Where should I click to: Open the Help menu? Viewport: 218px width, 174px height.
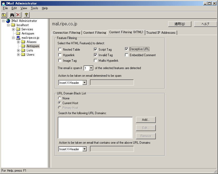point(45,8)
